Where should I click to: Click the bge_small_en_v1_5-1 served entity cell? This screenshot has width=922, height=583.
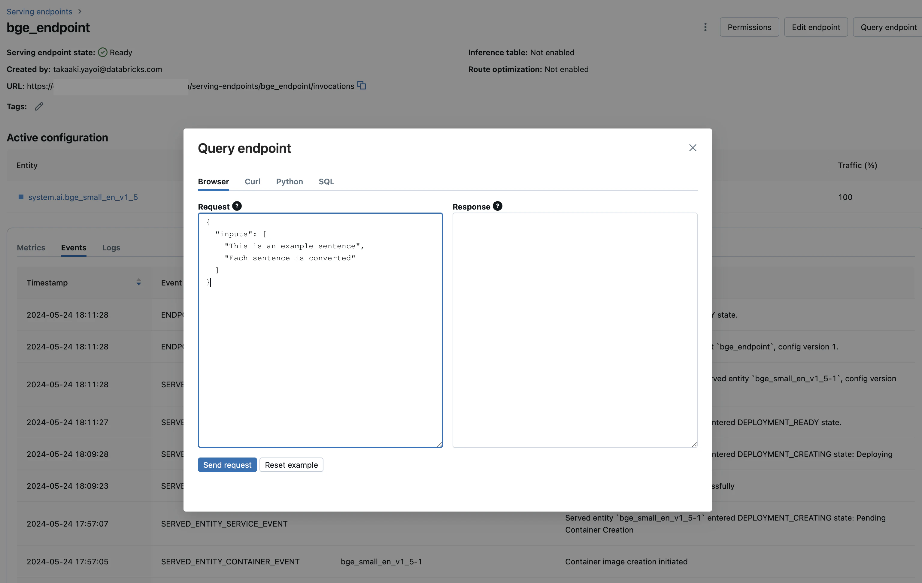coord(381,562)
